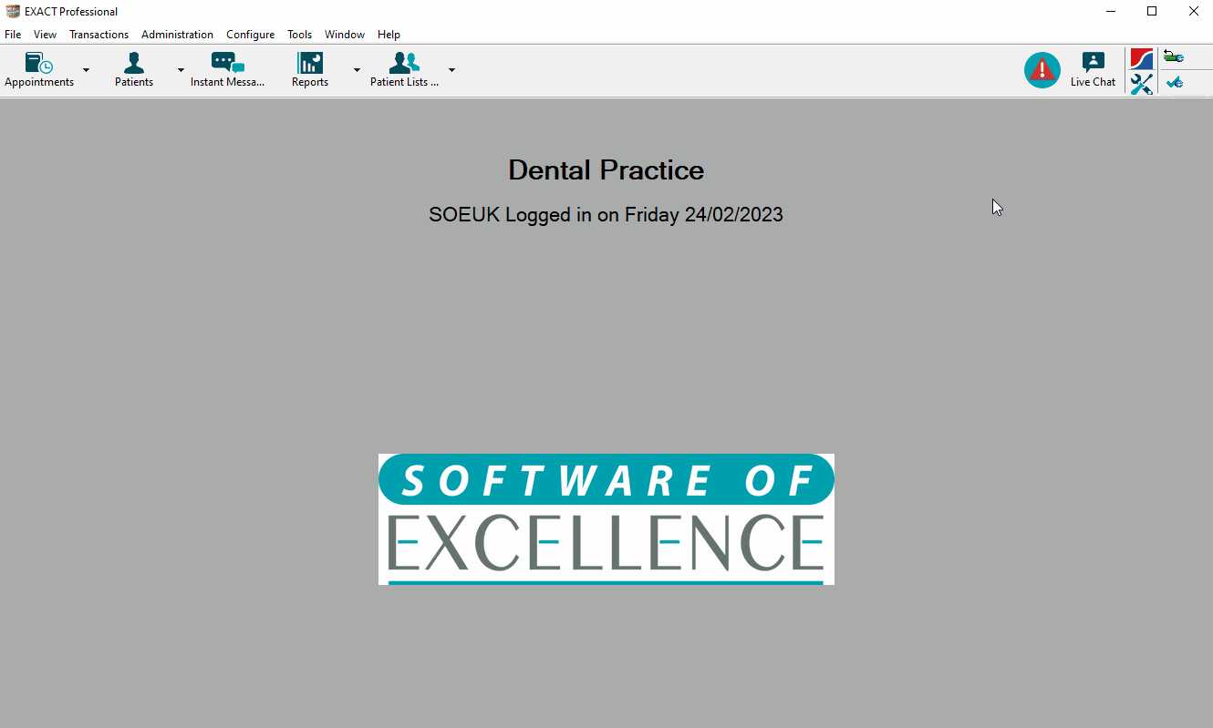The height and width of the screenshot is (728, 1213).
Task: Open the Transactions menu
Action: coord(98,35)
